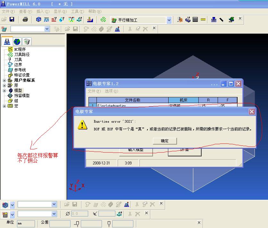268x228 pixels.
Task: Open the 显示 menu
Action: [x=60, y=12]
